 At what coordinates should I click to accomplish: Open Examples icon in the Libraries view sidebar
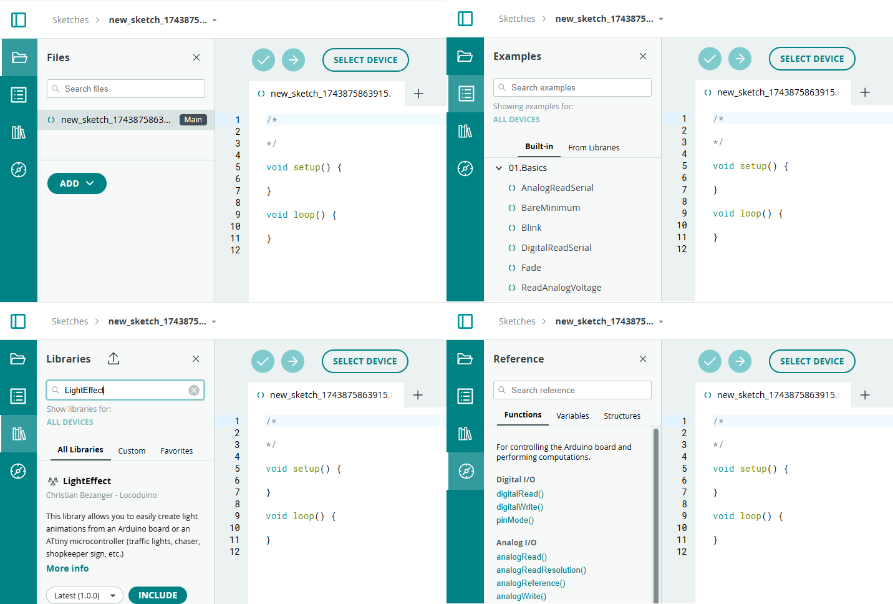pyautogui.click(x=18, y=396)
